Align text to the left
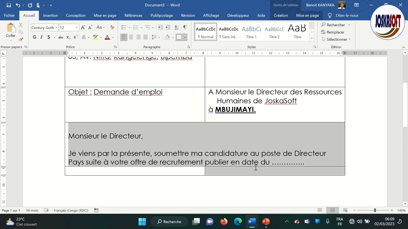Viewport: 408px width, 229px height. tap(124, 37)
